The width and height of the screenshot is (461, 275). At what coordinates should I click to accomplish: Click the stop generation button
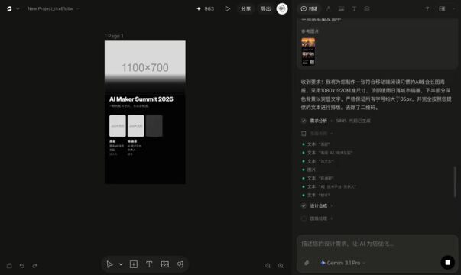pos(447,262)
